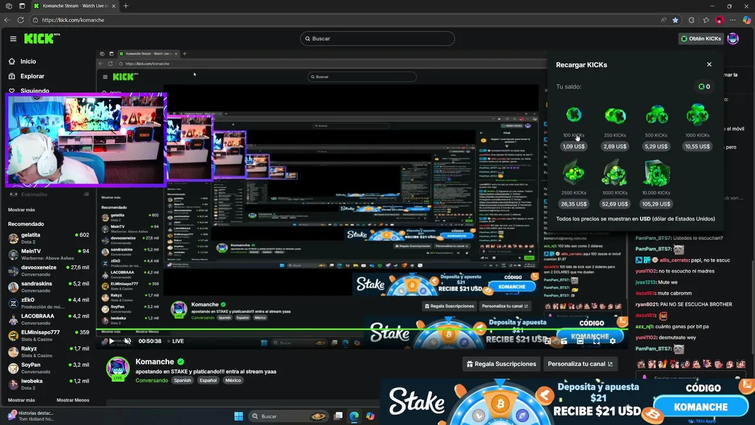Open gelatita channel avatar in Recomendado
Screen dimensions: 755x425
[13, 238]
